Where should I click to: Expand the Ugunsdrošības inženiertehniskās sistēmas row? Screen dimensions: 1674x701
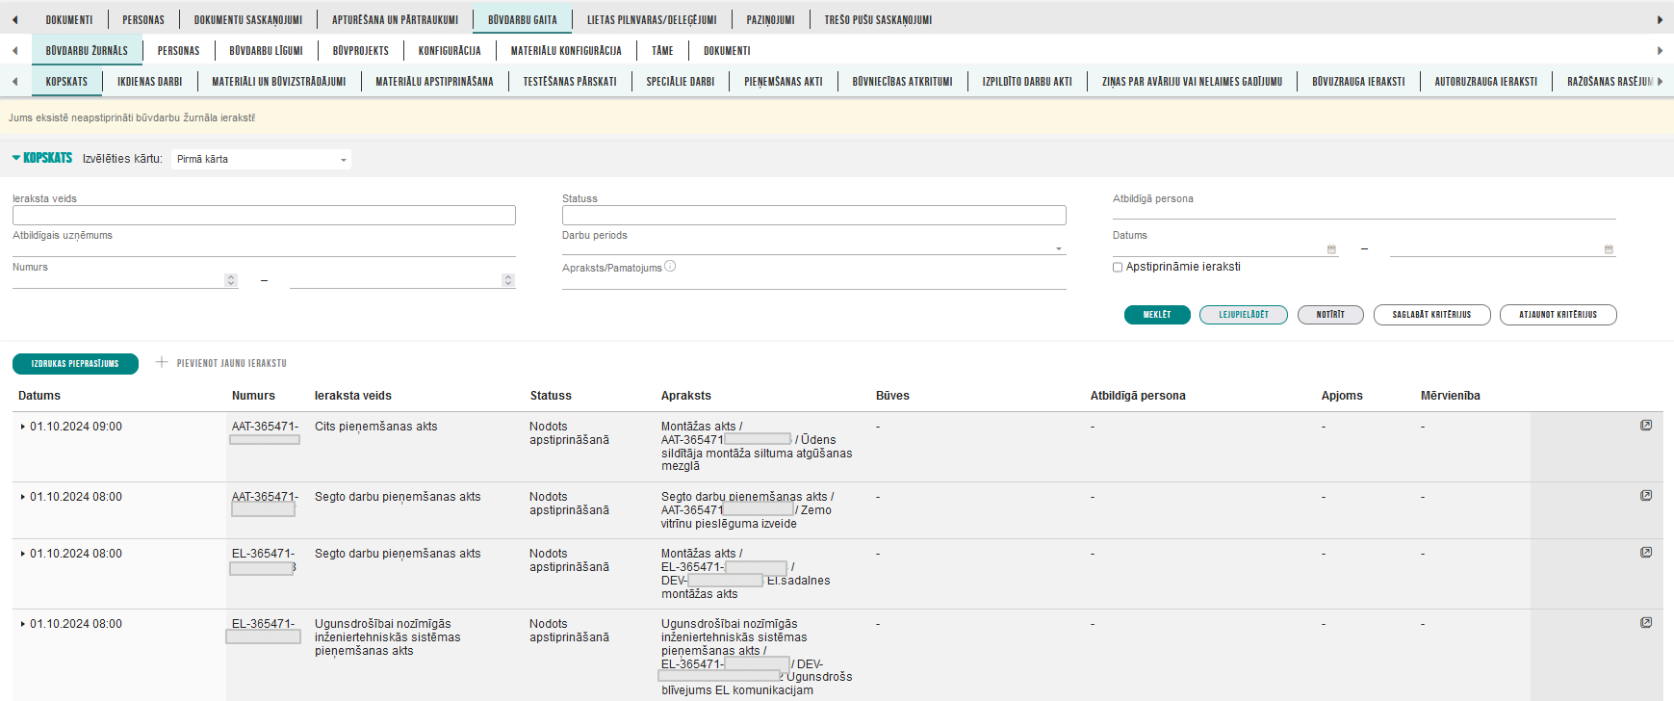(23, 624)
